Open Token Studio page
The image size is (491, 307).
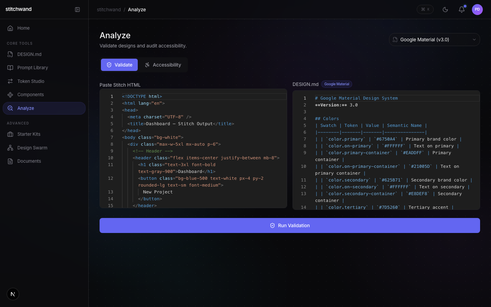(44, 81)
